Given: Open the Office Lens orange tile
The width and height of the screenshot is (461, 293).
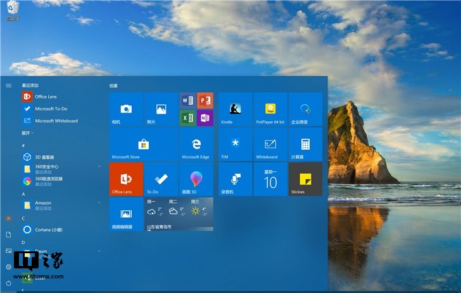Looking at the screenshot, I should click(x=127, y=179).
